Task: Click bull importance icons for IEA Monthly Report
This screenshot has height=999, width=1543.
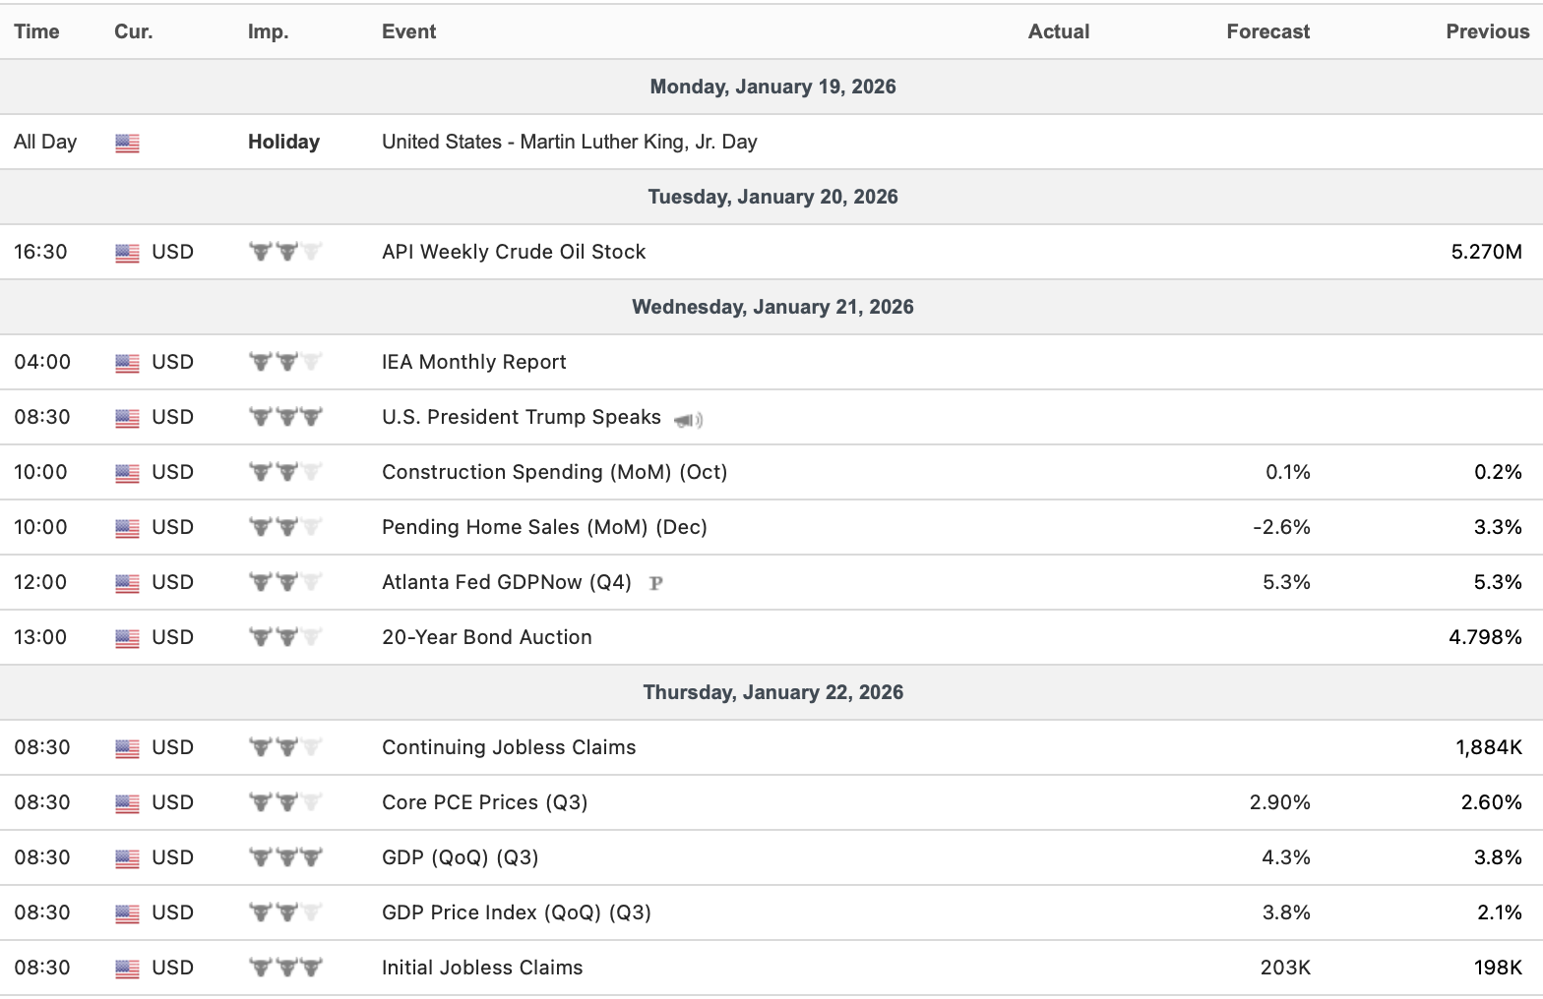Action: (285, 362)
